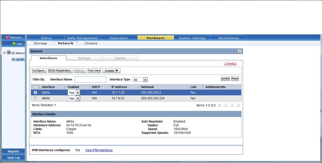Open the Reports sidebar section
The width and height of the screenshot is (322, 163).
(x=13, y=151)
